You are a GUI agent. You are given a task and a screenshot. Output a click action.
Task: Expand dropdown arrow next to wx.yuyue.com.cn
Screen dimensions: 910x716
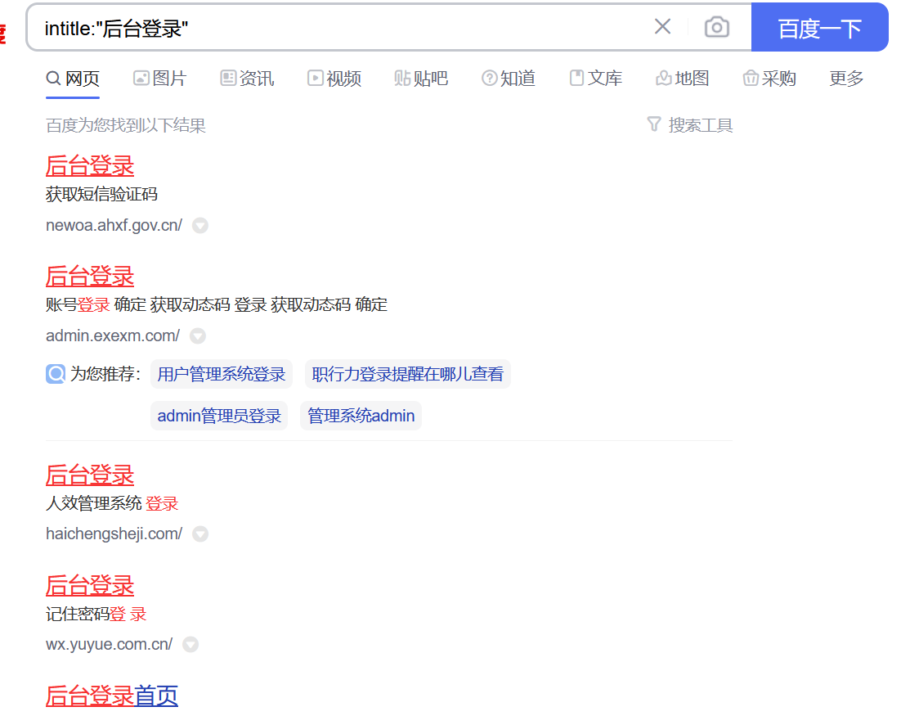coord(191,645)
